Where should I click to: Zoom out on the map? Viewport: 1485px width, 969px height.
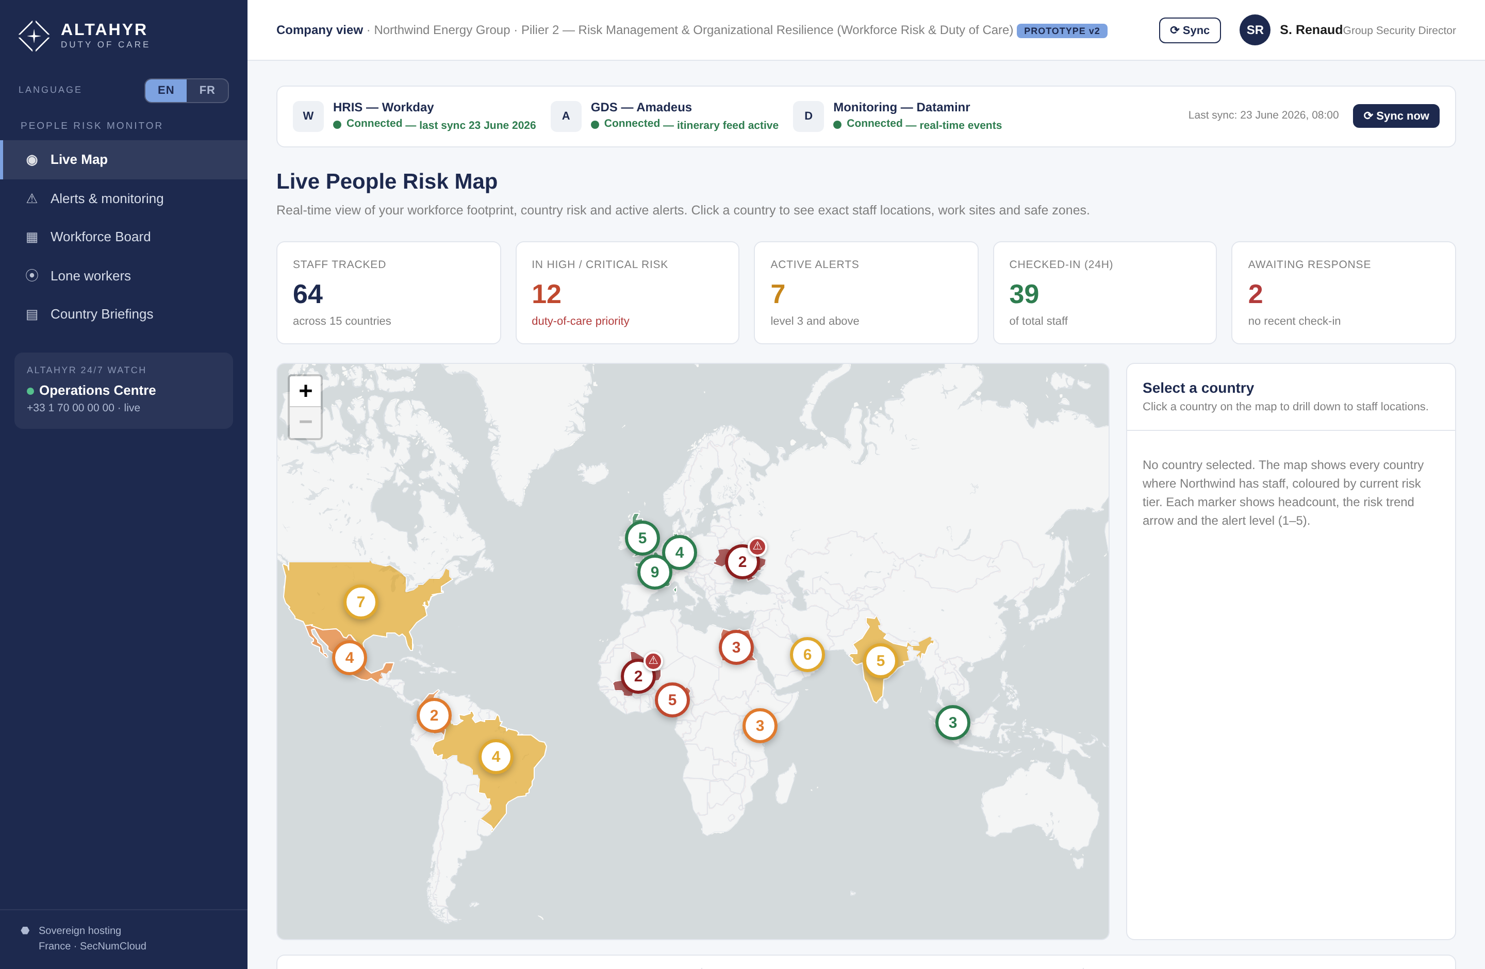tap(305, 423)
